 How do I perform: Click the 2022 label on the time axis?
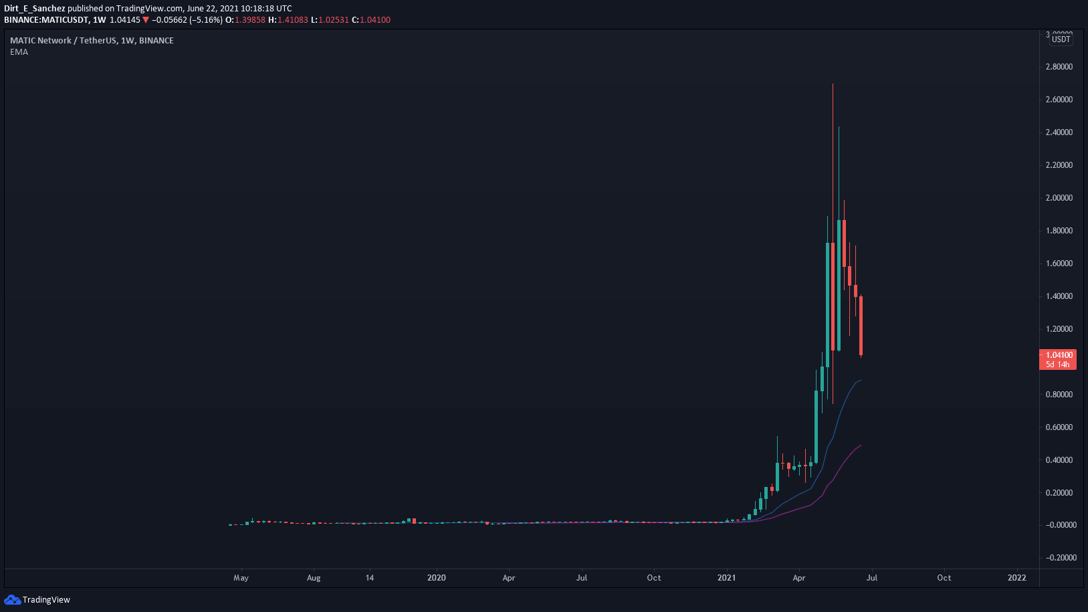[1016, 578]
